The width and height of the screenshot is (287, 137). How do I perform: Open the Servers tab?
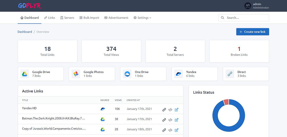click(67, 18)
